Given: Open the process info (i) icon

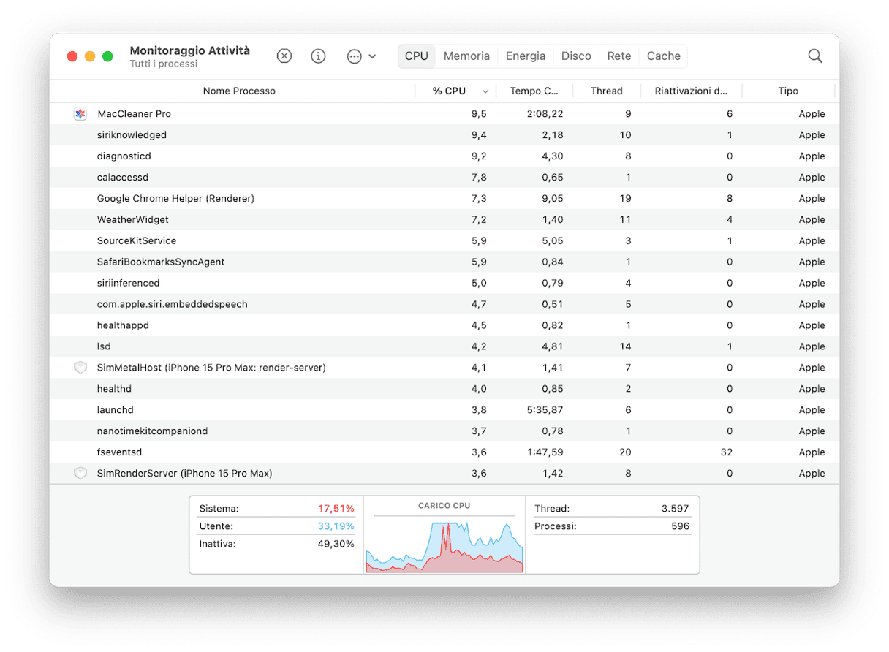Looking at the screenshot, I should tap(318, 56).
